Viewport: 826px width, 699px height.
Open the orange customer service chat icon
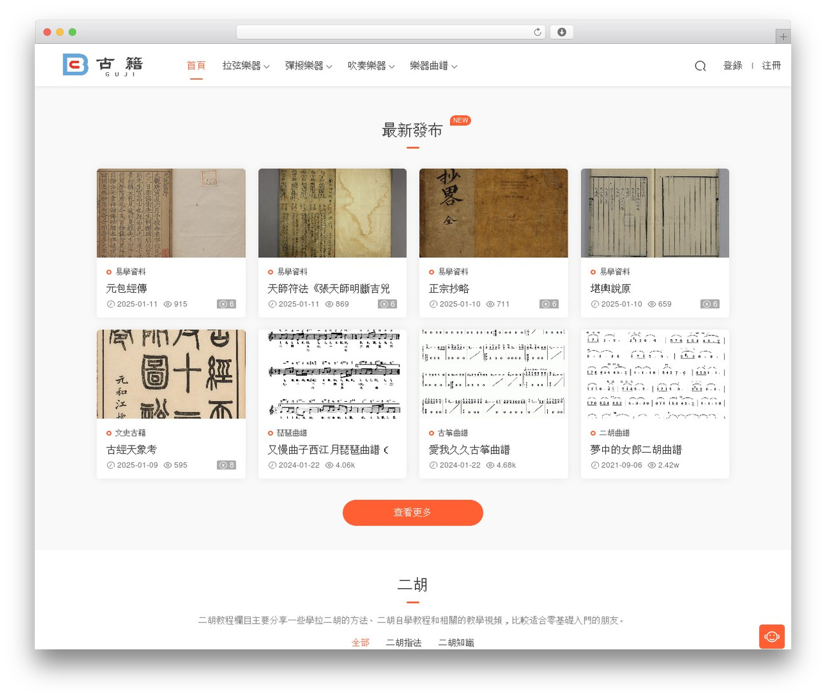(772, 636)
